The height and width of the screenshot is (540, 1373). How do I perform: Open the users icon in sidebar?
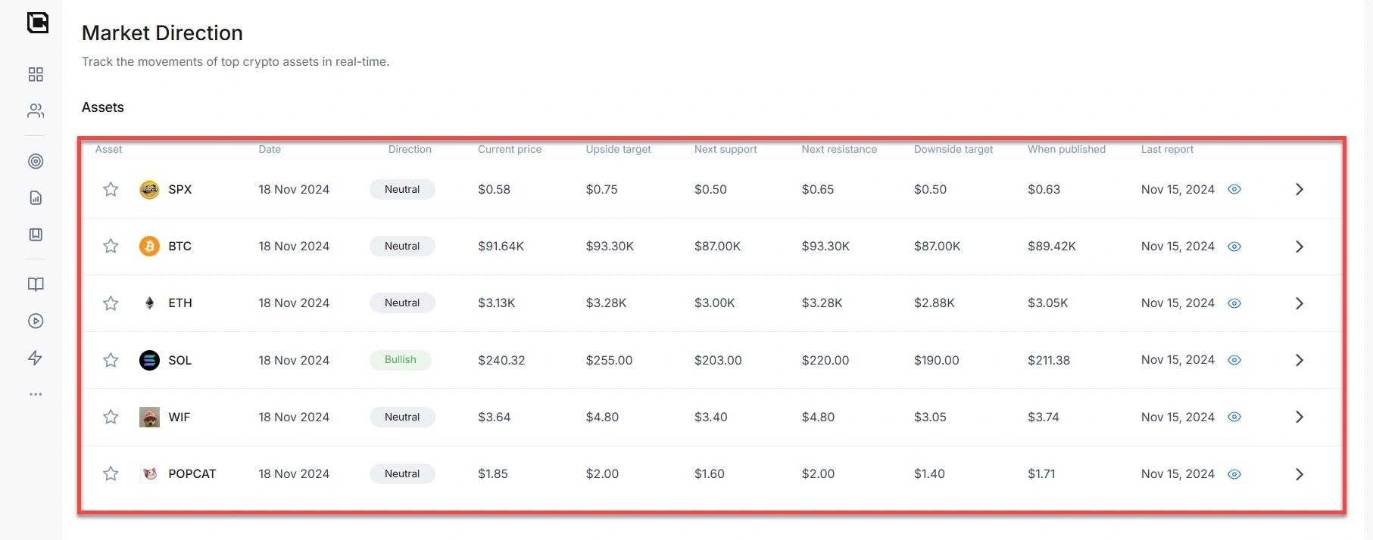36,111
